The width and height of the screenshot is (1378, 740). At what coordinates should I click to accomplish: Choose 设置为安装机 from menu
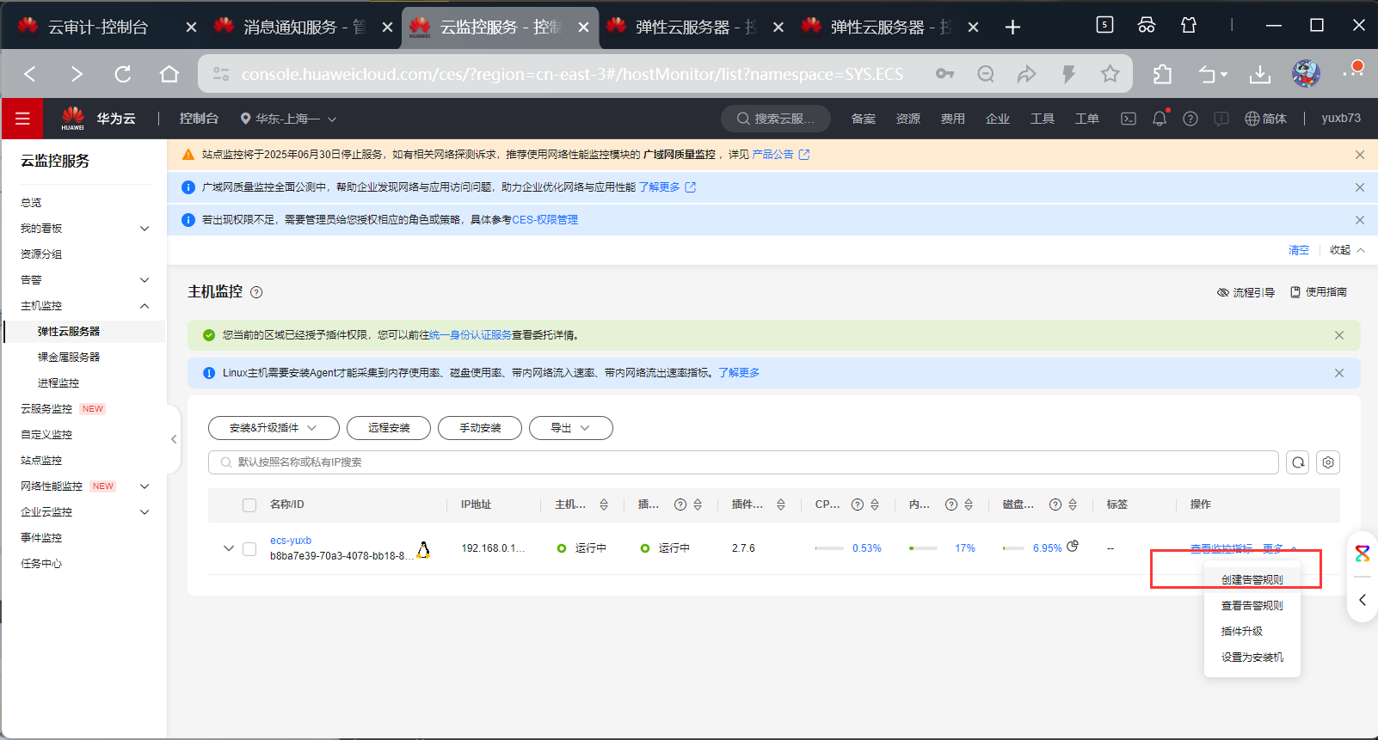(x=1252, y=657)
